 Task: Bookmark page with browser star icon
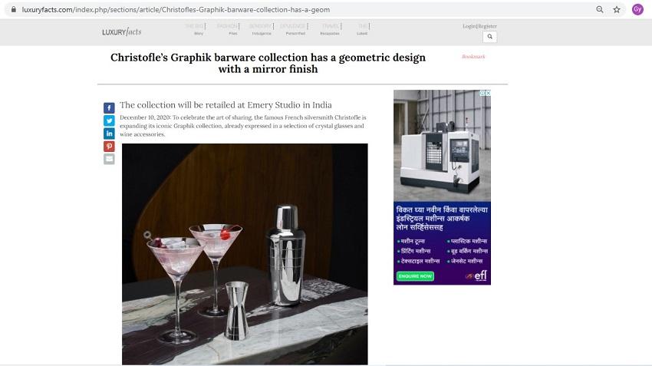point(617,9)
